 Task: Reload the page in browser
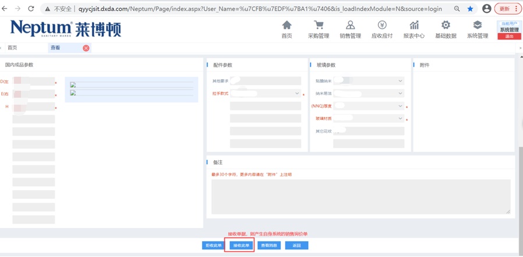[x=31, y=9]
